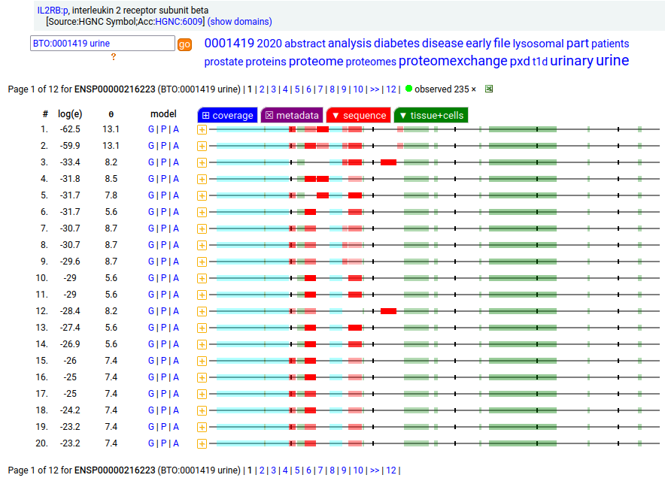The image size is (665, 484).
Task: Toggle the sequence tab
Action: tap(358, 115)
